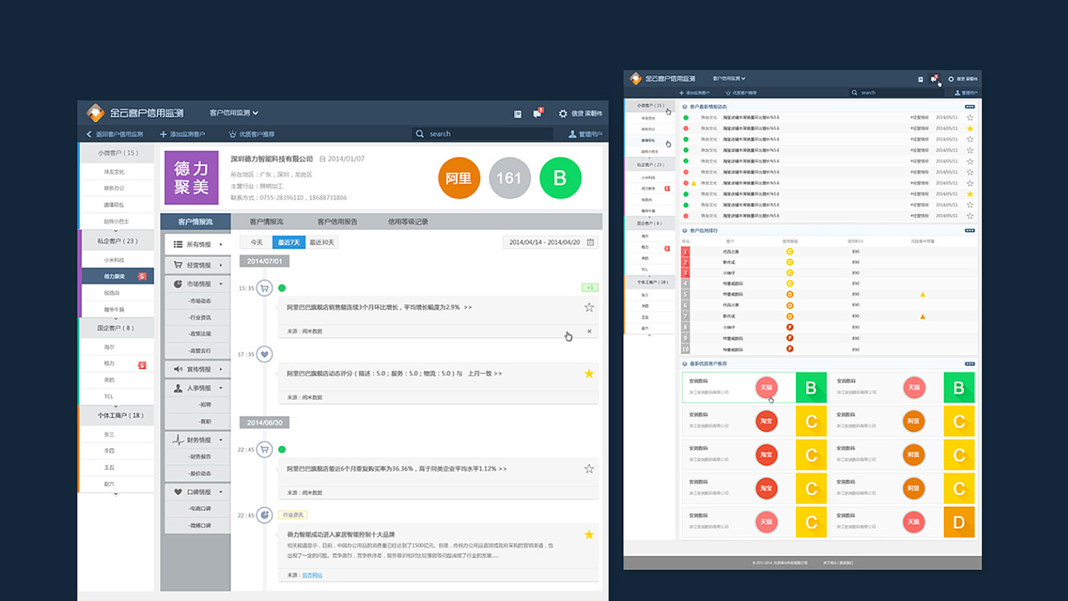
Task: Click the 天猫 badge in the highlighted green B card
Action: click(766, 387)
